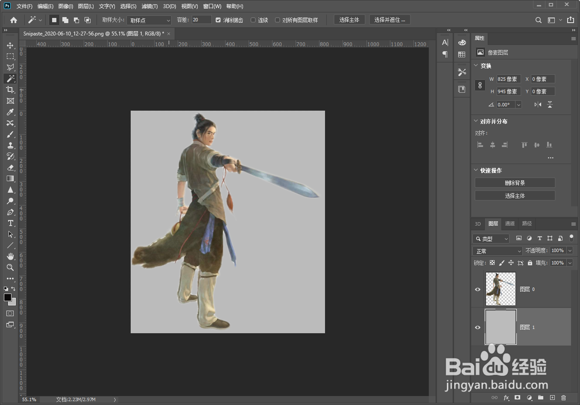Click 删除背景 quick action button
The image size is (580, 405).
pyautogui.click(x=515, y=183)
